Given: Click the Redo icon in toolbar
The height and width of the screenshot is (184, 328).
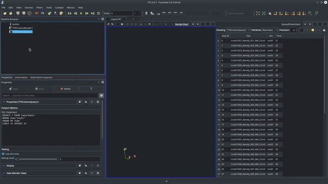Looking at the screenshot, I should click(43, 13).
